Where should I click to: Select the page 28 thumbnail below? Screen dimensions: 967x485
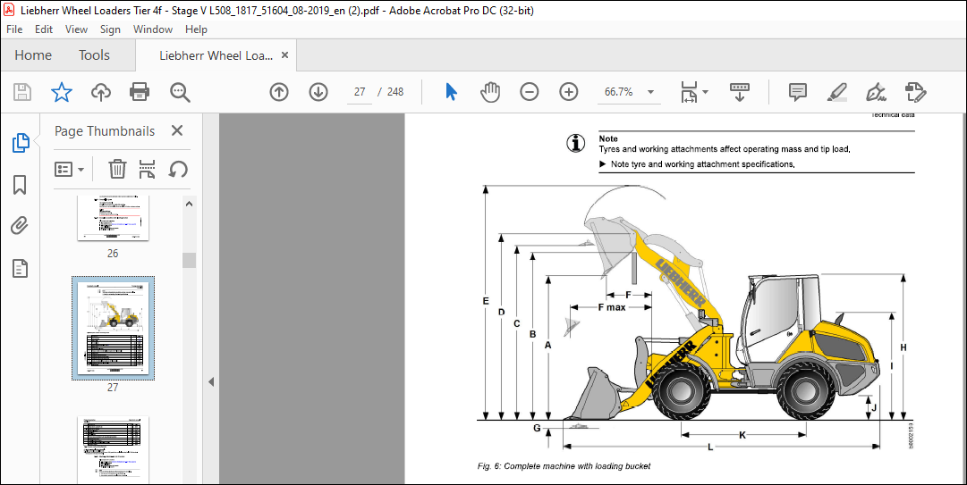pyautogui.click(x=113, y=450)
